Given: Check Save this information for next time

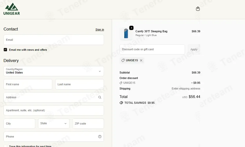Looking at the screenshot, I should [5, 146].
